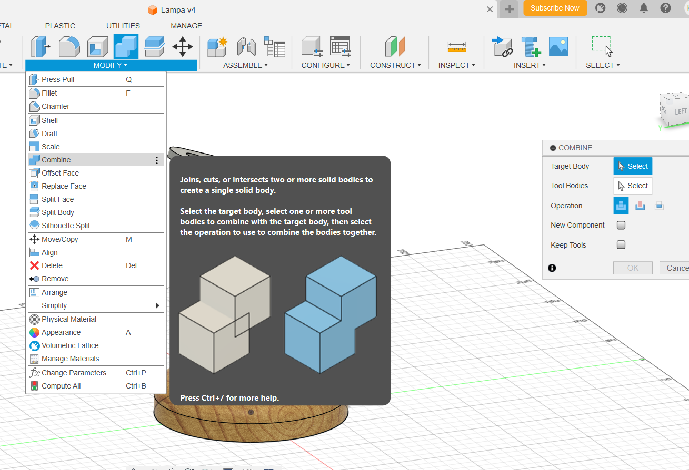The width and height of the screenshot is (689, 470).
Task: Click the OK button in Combine dialog
Action: coord(633,268)
